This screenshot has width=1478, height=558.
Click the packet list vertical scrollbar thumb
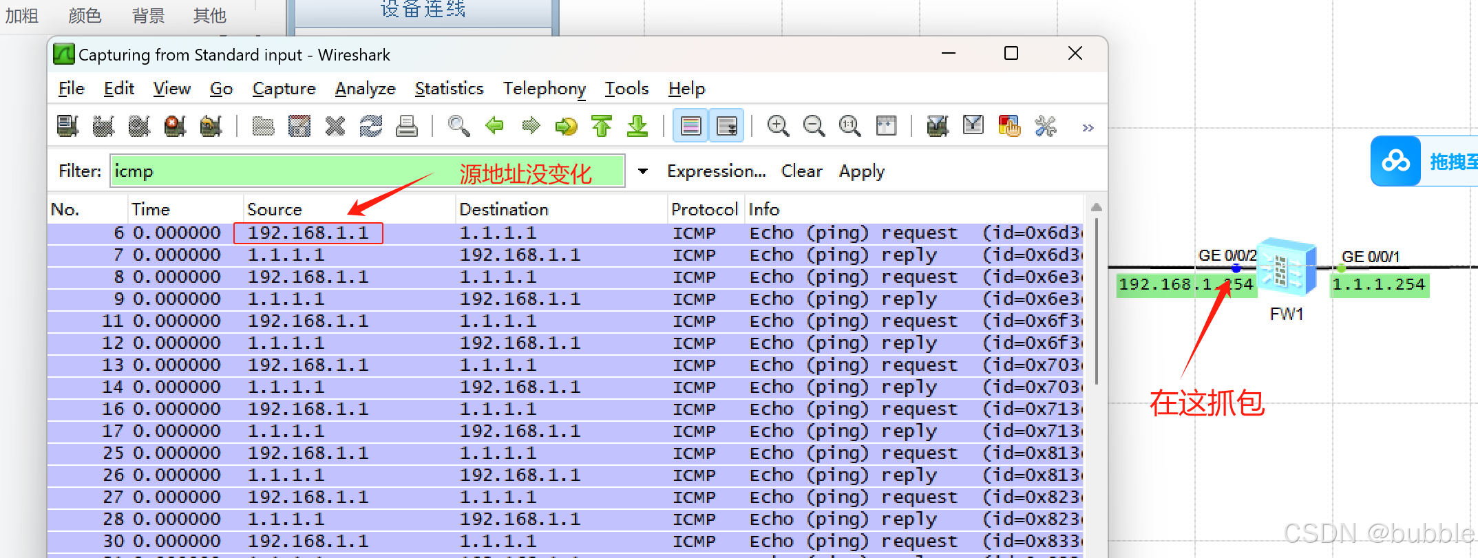[x=1097, y=301]
